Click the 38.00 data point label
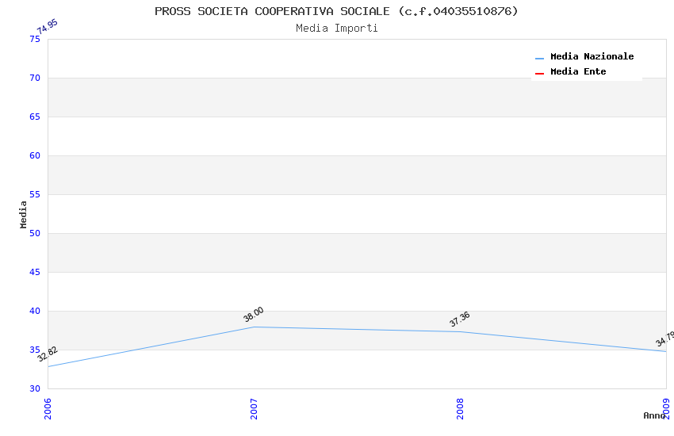Viewport: 674px width, 436px height. pyautogui.click(x=254, y=315)
